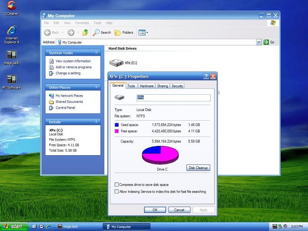The image size is (308, 231).
Task: Open the Internet Explorer 8 desktop icon
Action: tap(12, 31)
